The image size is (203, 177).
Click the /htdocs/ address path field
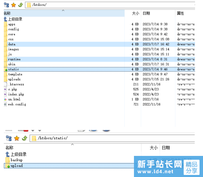110,5
